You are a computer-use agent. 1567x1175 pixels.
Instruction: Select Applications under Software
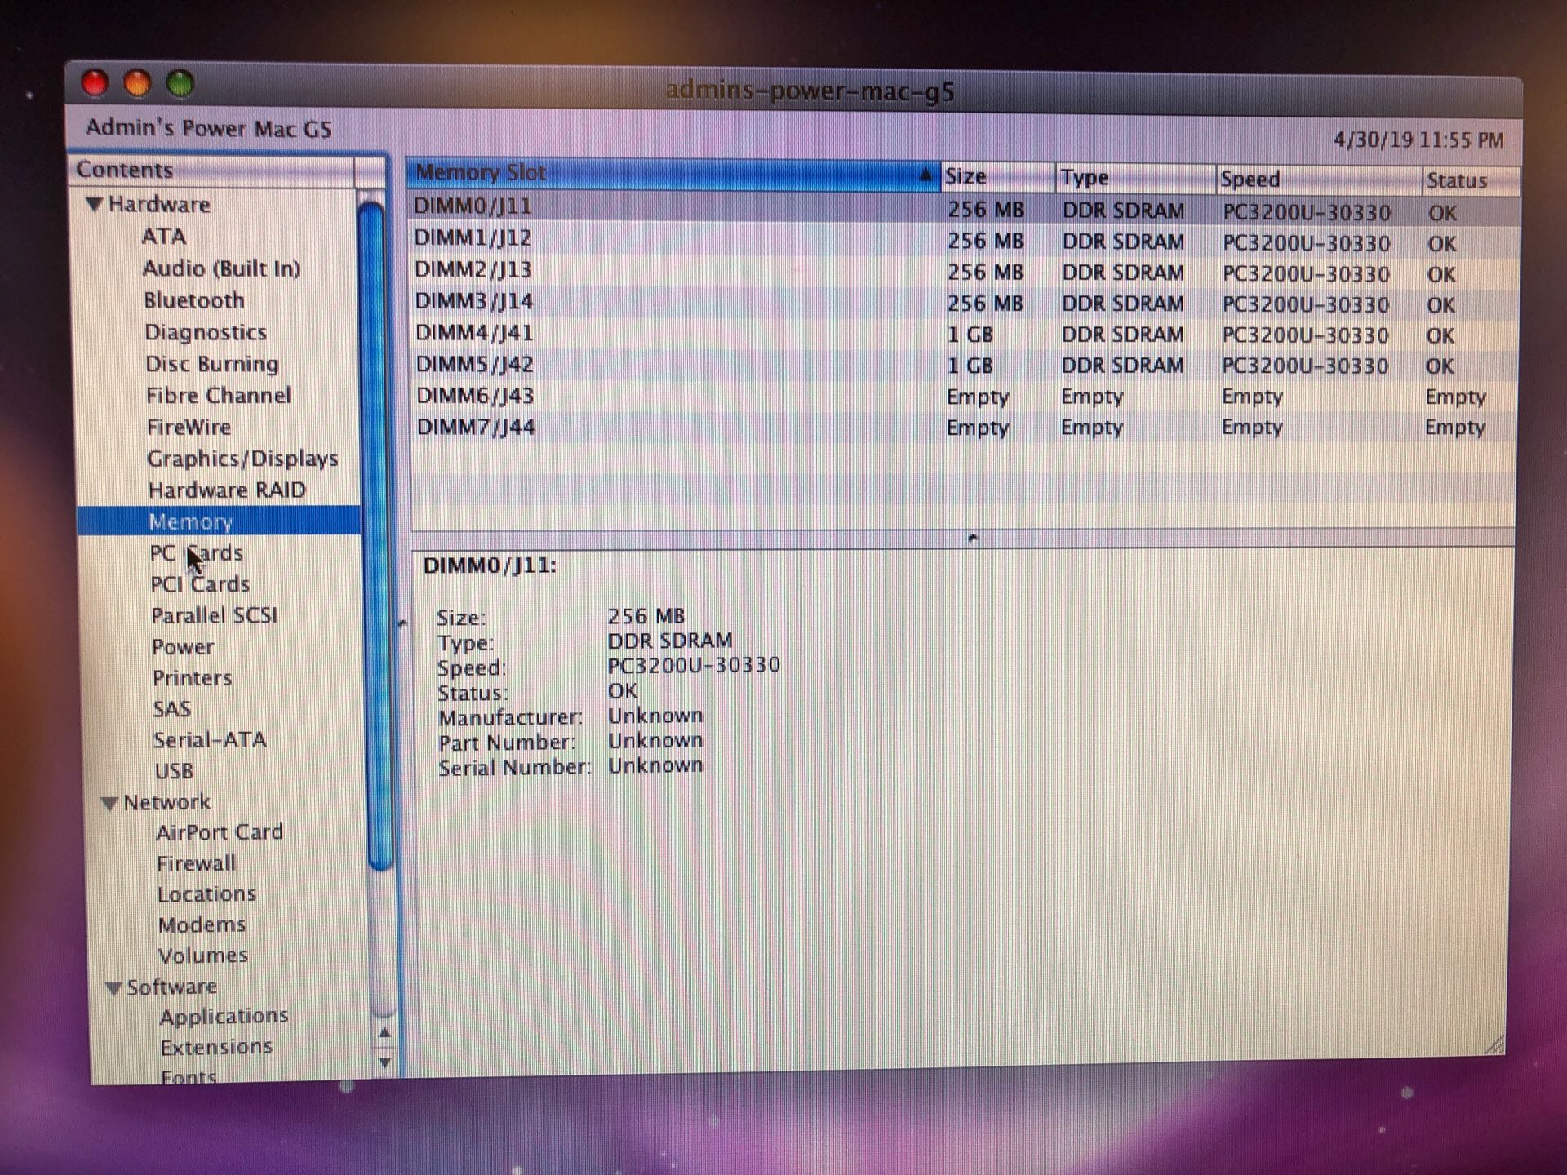click(x=224, y=1017)
